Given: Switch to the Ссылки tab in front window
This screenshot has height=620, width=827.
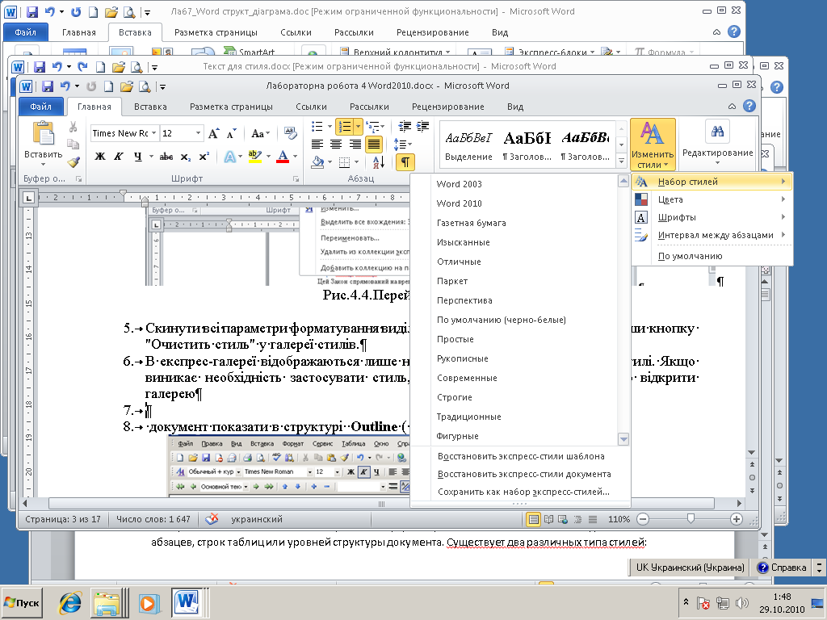Looking at the screenshot, I should click(311, 107).
